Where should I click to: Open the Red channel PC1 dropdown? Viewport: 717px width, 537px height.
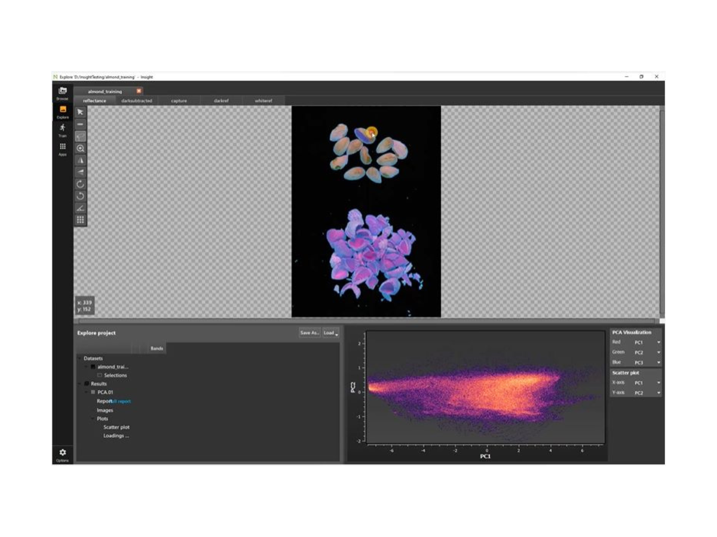(x=658, y=342)
